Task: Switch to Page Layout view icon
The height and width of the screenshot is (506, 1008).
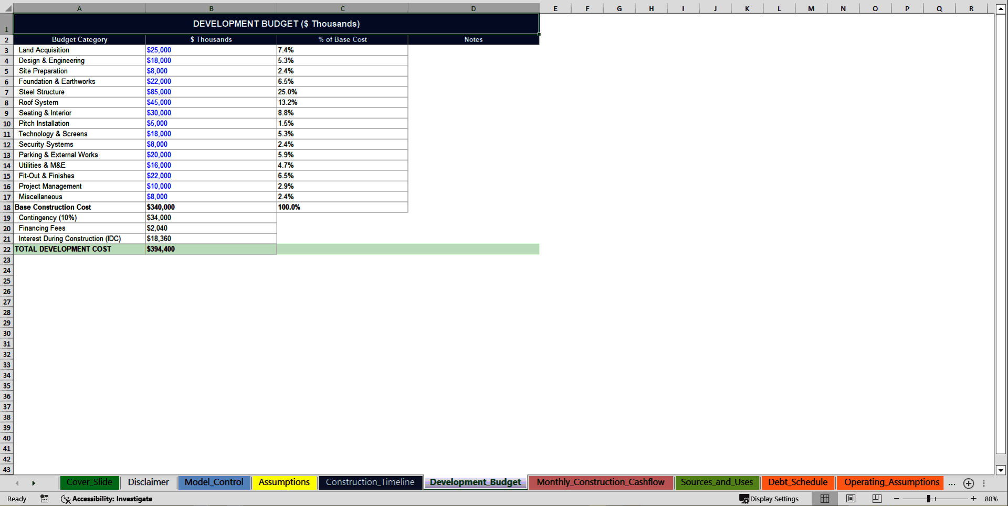Action: click(x=850, y=499)
